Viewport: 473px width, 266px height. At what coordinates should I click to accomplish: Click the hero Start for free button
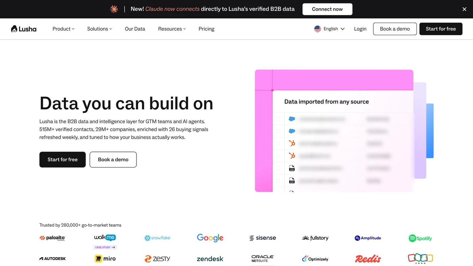(63, 159)
